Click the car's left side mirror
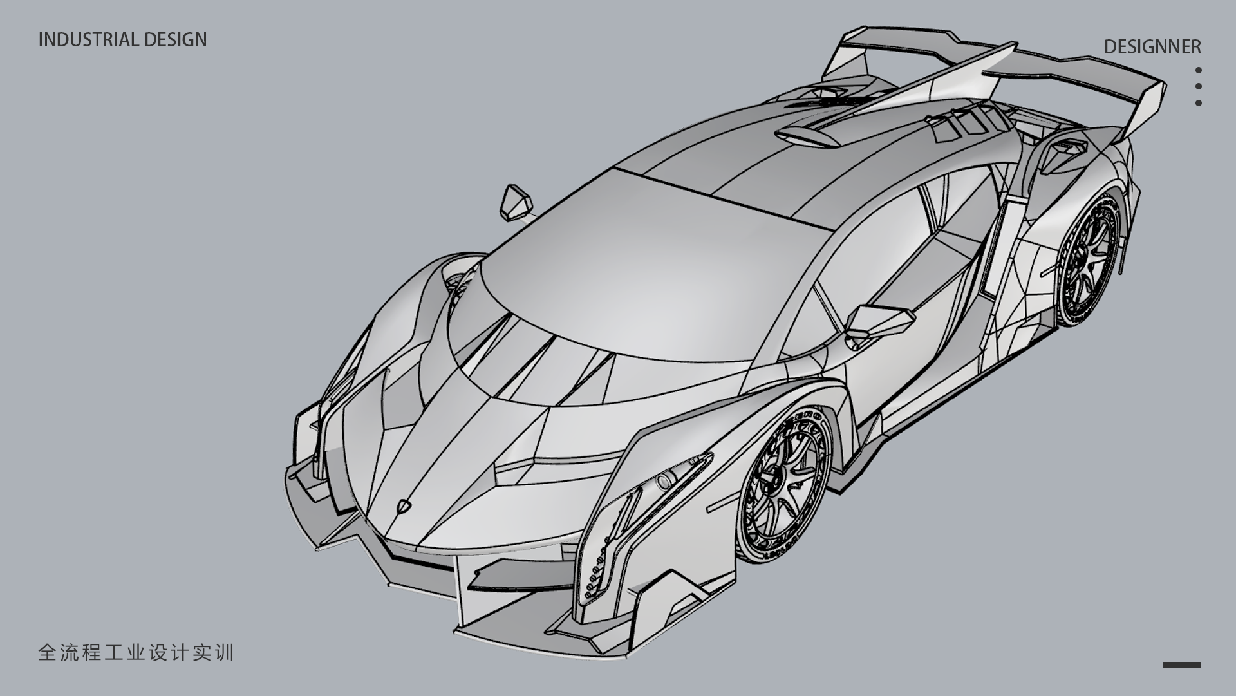This screenshot has height=696, width=1236. pyautogui.click(x=516, y=202)
